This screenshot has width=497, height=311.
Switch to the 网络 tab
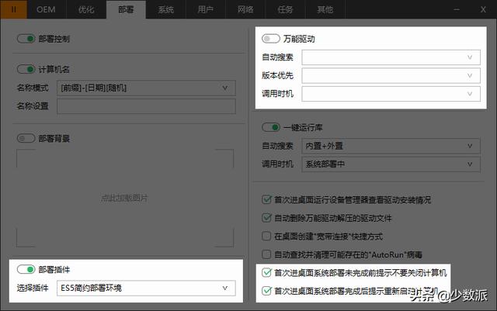[245, 9]
